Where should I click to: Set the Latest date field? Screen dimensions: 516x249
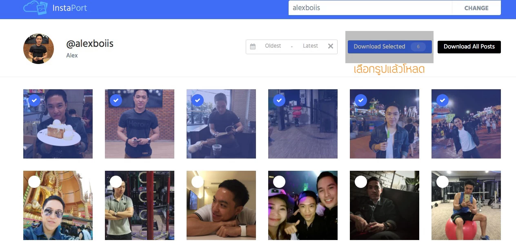click(x=310, y=46)
